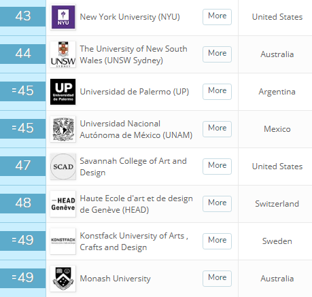Show More for HEAD Genève
This screenshot has width=312, height=297.
[x=217, y=204]
